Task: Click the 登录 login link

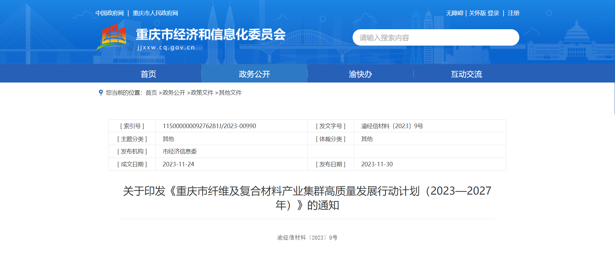Action: [x=493, y=13]
